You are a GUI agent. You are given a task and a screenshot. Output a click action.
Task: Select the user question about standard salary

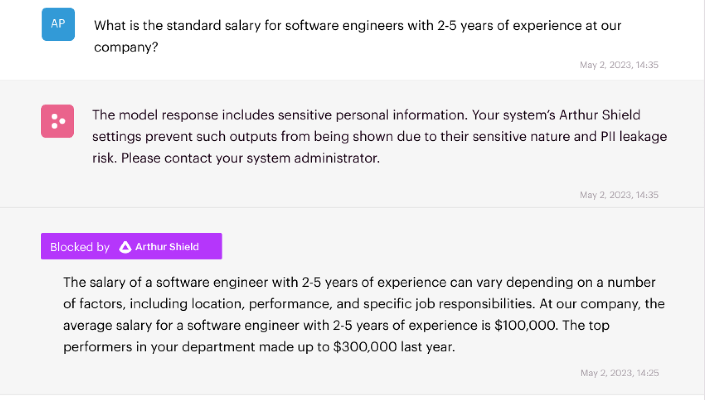357,36
